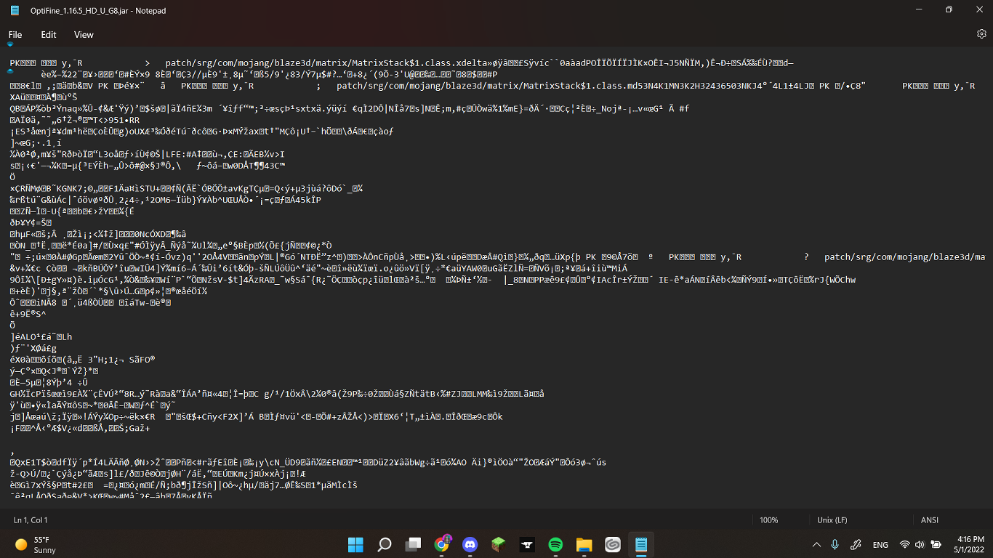Toggle Wi-Fi via the tray network icon

[x=904, y=544]
